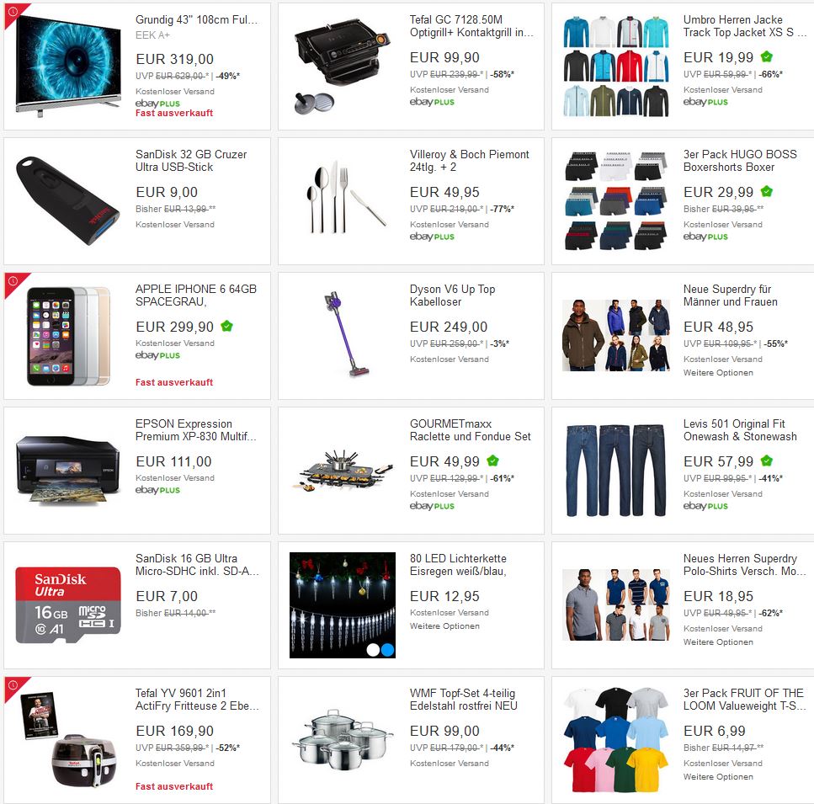The image size is (814, 804).
Task: Click green badge beside GOURMETmaxx EUR 49,99
Action: coord(492,461)
